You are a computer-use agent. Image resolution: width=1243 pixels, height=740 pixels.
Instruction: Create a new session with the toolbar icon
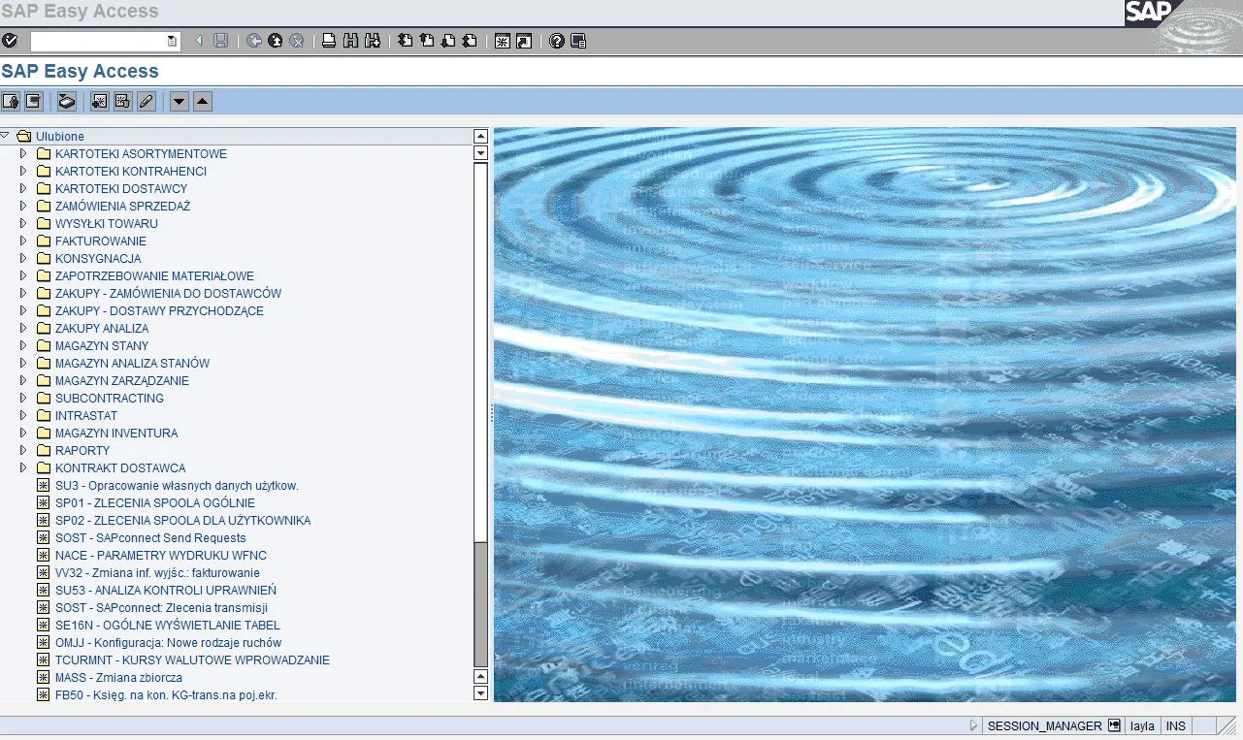(503, 41)
